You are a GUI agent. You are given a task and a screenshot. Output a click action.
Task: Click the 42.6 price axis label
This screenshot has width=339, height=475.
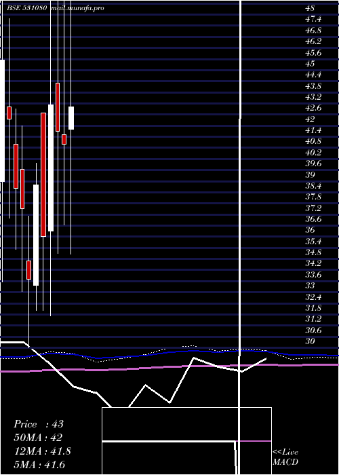(313, 108)
